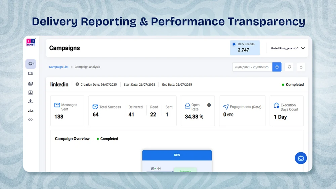This screenshot has height=189, width=336.
Task: Open the RCS Credits 2,747 card
Action: point(245,48)
